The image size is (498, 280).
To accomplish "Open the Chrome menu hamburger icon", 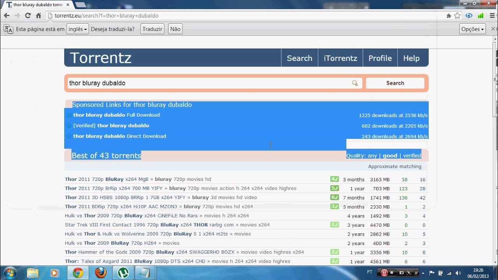I will coord(493,16).
